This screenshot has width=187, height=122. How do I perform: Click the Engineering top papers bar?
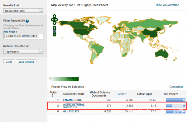pos(175,100)
